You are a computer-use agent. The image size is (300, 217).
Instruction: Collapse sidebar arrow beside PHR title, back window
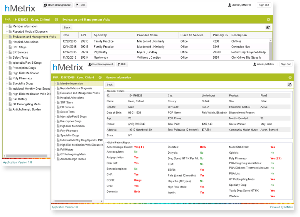(x=56, y=20)
